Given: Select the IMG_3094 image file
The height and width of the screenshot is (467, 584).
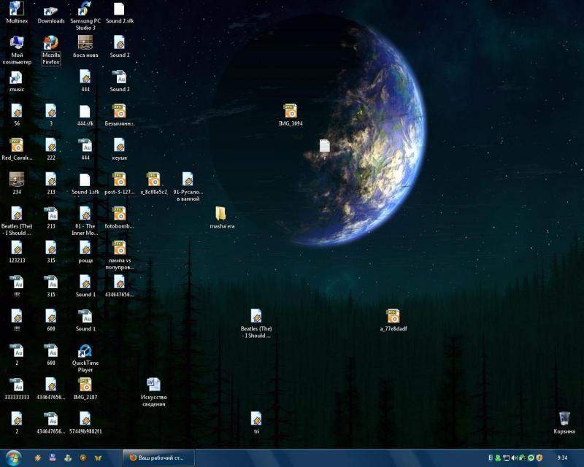Looking at the screenshot, I should [291, 112].
